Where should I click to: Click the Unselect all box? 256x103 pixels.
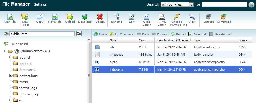click(x=211, y=34)
